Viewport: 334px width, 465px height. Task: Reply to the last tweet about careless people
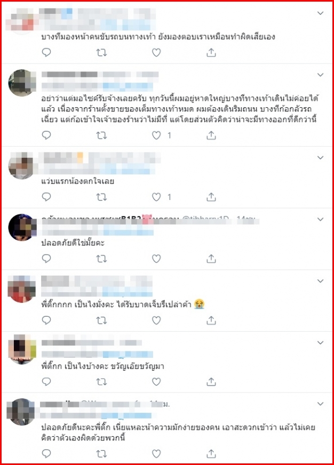point(46,453)
